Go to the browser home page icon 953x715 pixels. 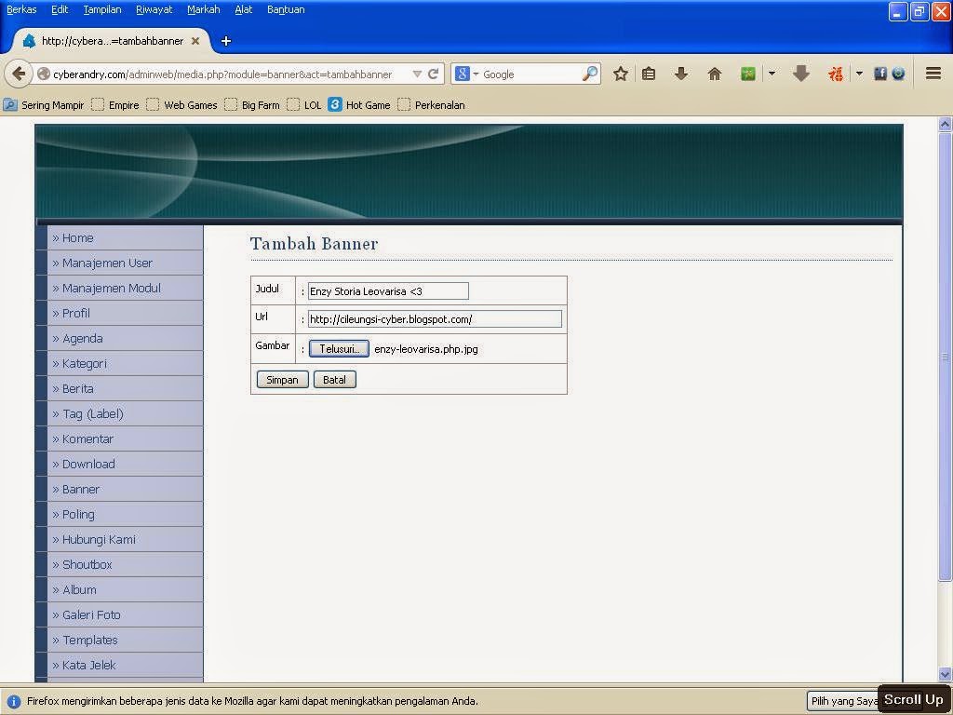(x=715, y=74)
